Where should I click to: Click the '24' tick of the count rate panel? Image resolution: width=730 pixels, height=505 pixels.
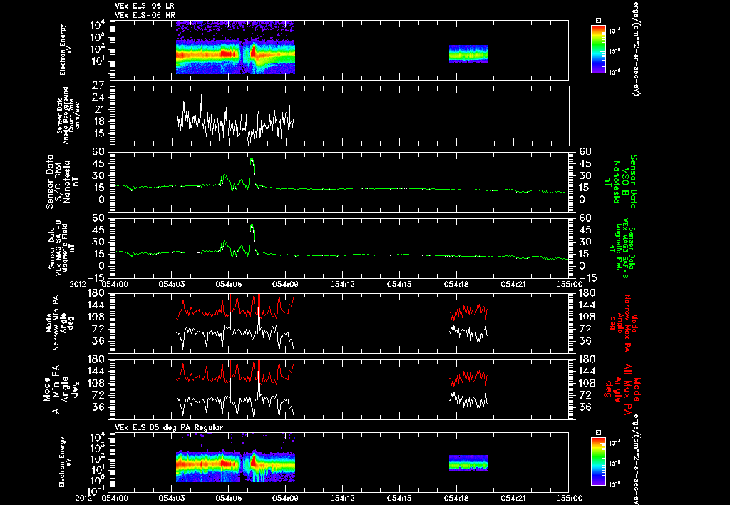click(x=99, y=98)
